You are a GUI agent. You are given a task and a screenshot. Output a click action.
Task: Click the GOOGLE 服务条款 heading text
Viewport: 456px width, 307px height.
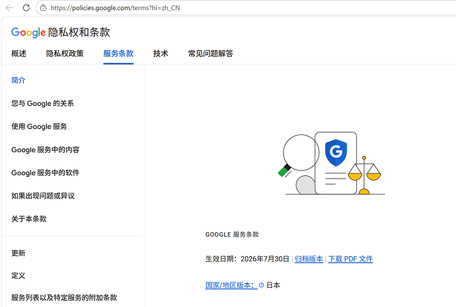click(x=232, y=234)
